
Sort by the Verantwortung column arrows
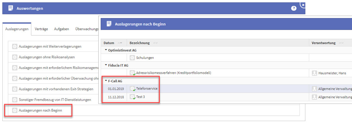click(341, 43)
